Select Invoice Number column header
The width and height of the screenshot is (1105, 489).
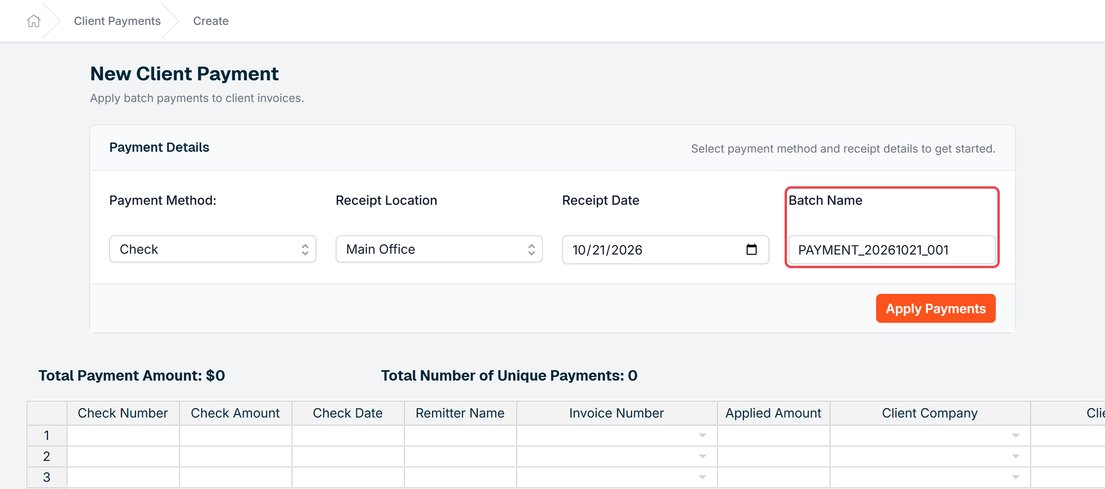coord(617,413)
